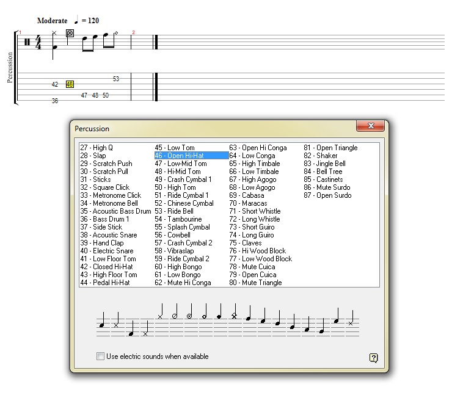Click the last x-notehead in notation preview
The image size is (452, 398).
[351, 323]
